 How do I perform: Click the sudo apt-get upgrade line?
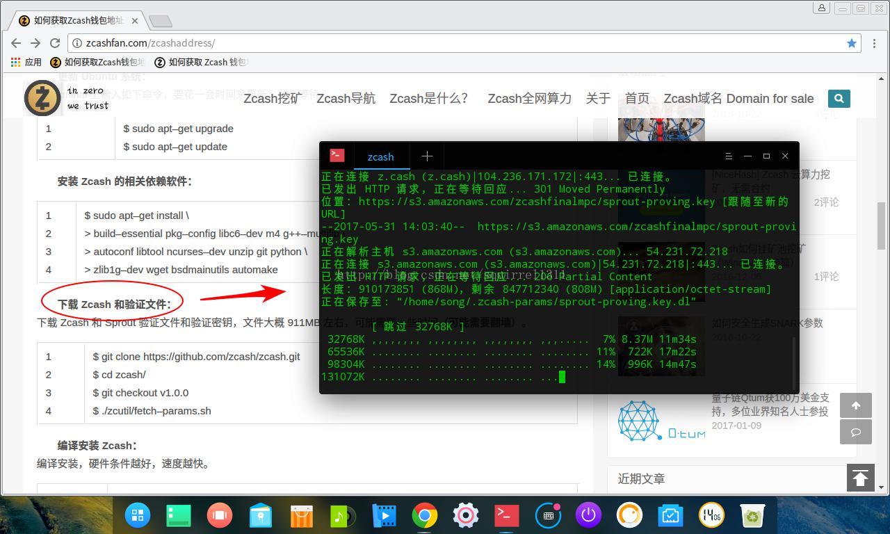click(178, 128)
